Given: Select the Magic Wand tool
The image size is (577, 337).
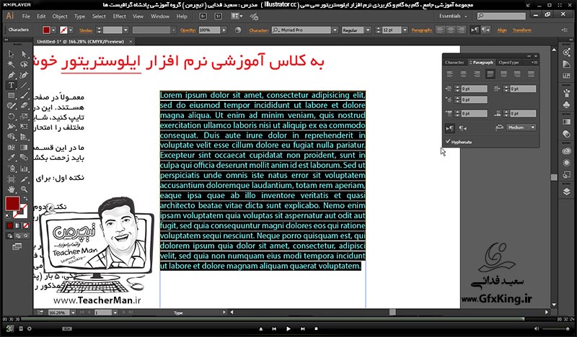Looking at the screenshot, I should pyautogui.click(x=12, y=65).
